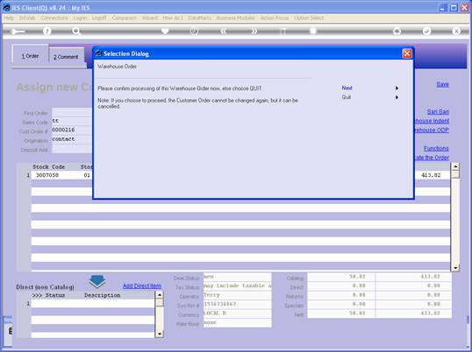
Task: Click the checkmark icon in the toolbar
Action: (x=426, y=31)
